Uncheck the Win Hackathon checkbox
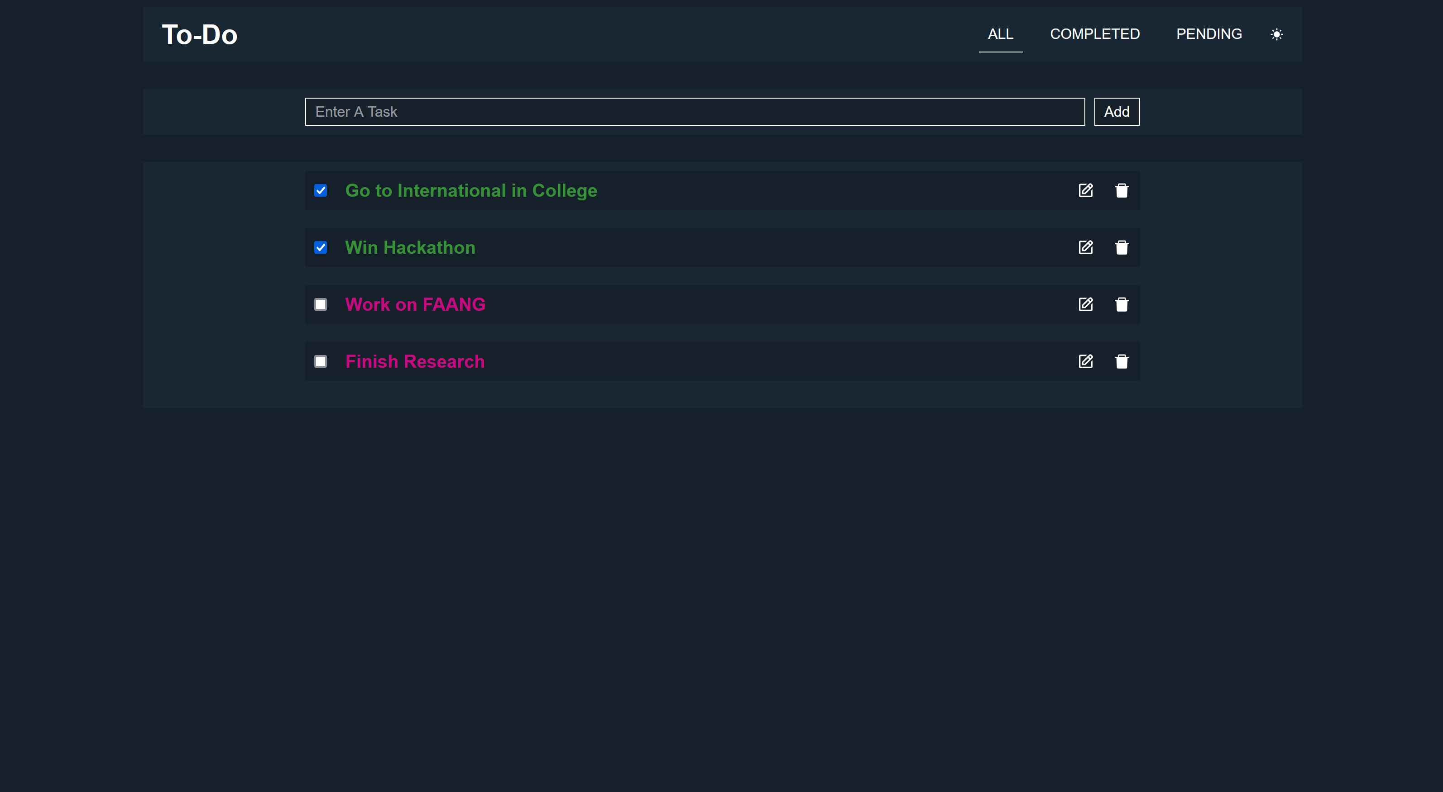 tap(321, 247)
